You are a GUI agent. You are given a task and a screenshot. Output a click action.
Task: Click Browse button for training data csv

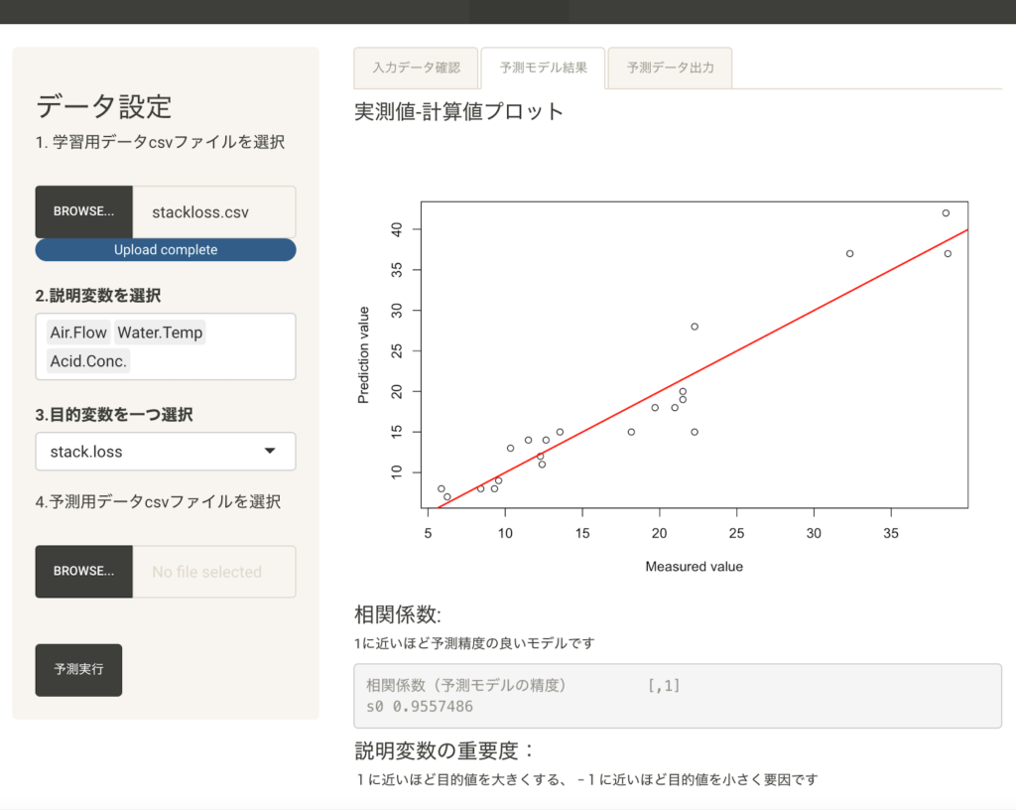83,211
